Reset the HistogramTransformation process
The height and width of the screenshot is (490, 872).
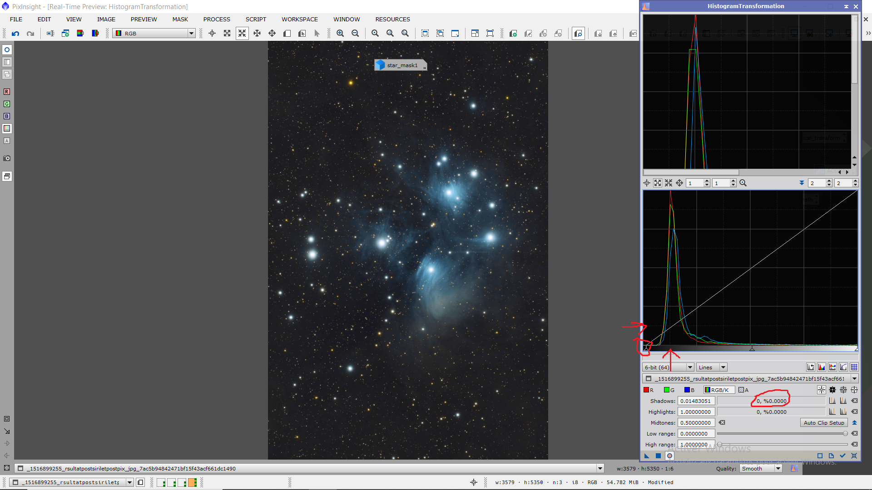coord(854,456)
